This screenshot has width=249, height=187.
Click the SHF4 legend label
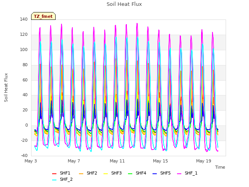tap(141, 173)
